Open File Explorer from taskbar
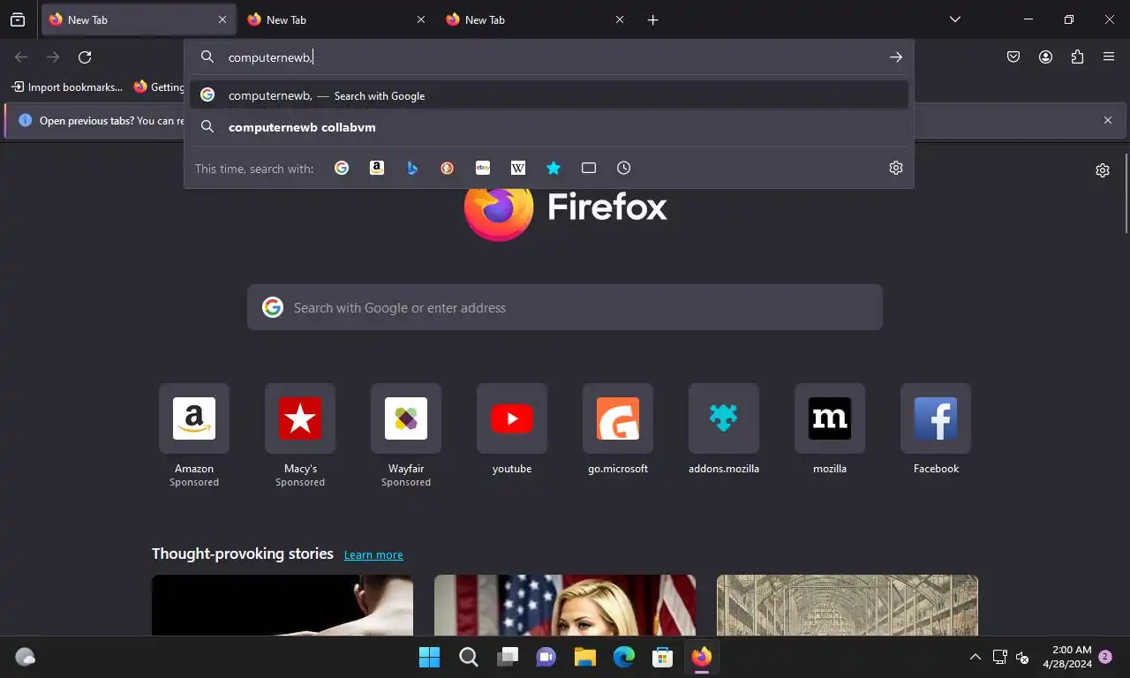 (x=585, y=657)
